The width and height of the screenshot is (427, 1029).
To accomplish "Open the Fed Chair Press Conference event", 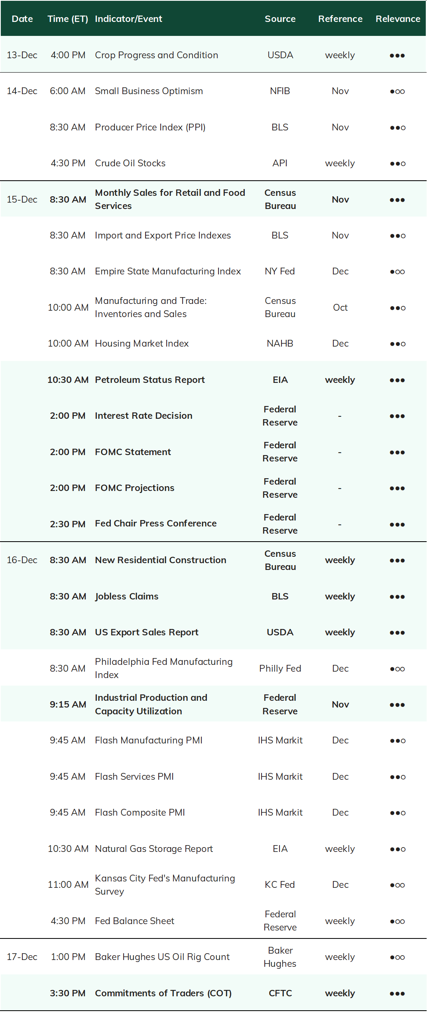I will tap(155, 523).
